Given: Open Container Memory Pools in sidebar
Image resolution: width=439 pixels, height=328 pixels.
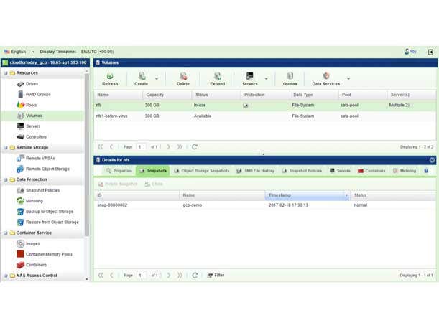Looking at the screenshot, I should click(x=48, y=254).
